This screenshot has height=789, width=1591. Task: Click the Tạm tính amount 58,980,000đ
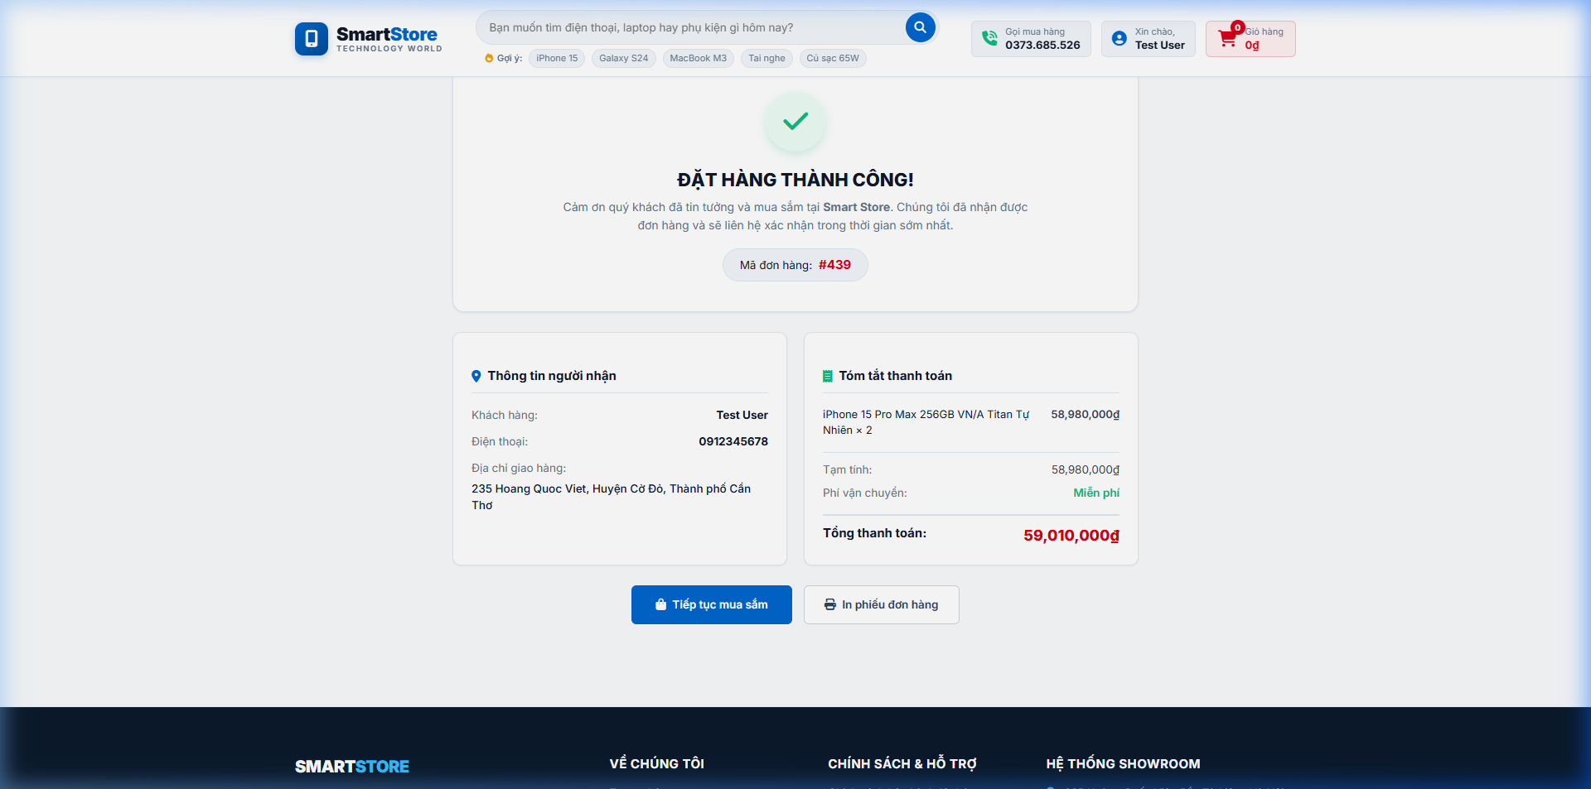tap(1086, 469)
